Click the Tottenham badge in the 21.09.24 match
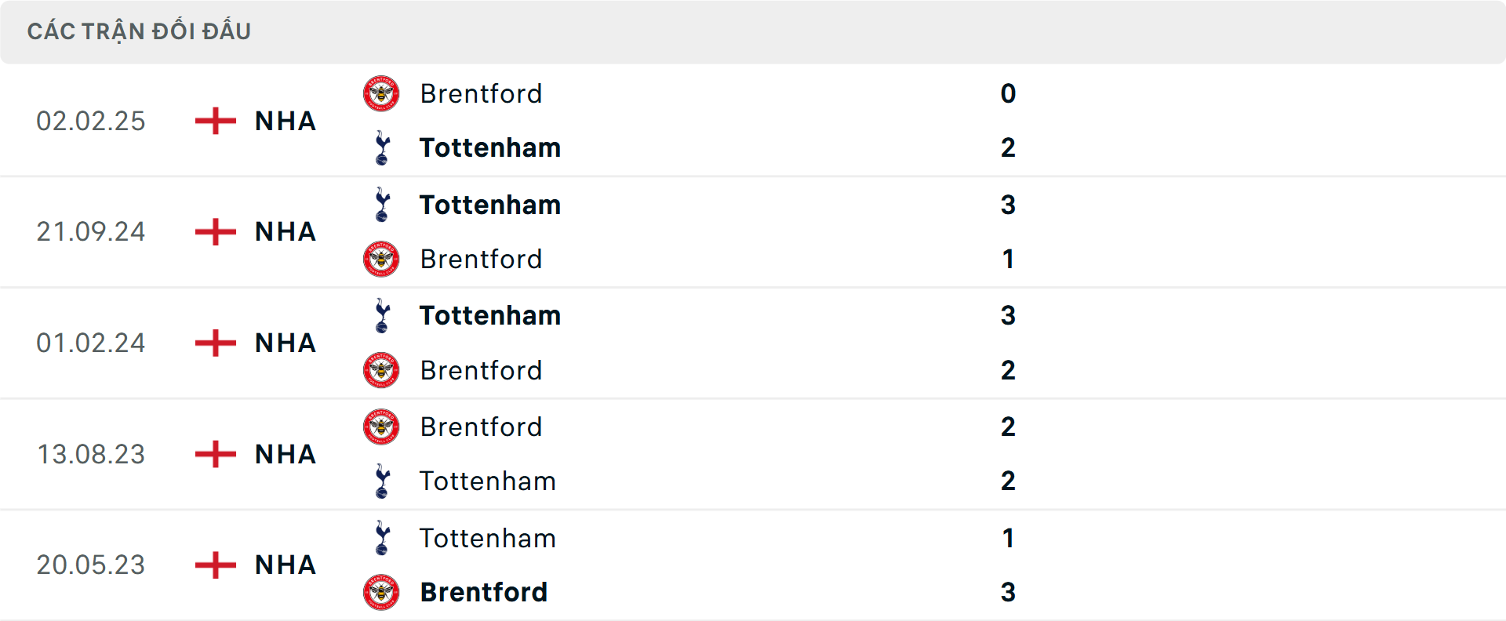1506x621 pixels. (x=380, y=205)
